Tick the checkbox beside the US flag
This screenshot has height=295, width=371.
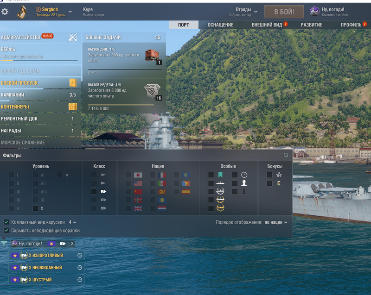128,183
